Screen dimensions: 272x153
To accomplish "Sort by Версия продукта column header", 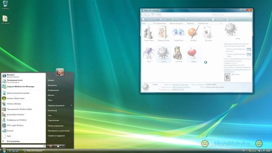I will 176,23.
